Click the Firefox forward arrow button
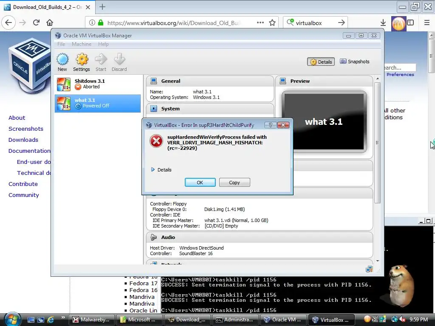This screenshot has width=435, height=326. point(23,22)
